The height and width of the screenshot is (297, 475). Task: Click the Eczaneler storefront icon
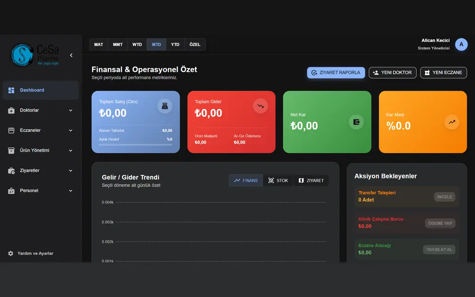coord(11,130)
